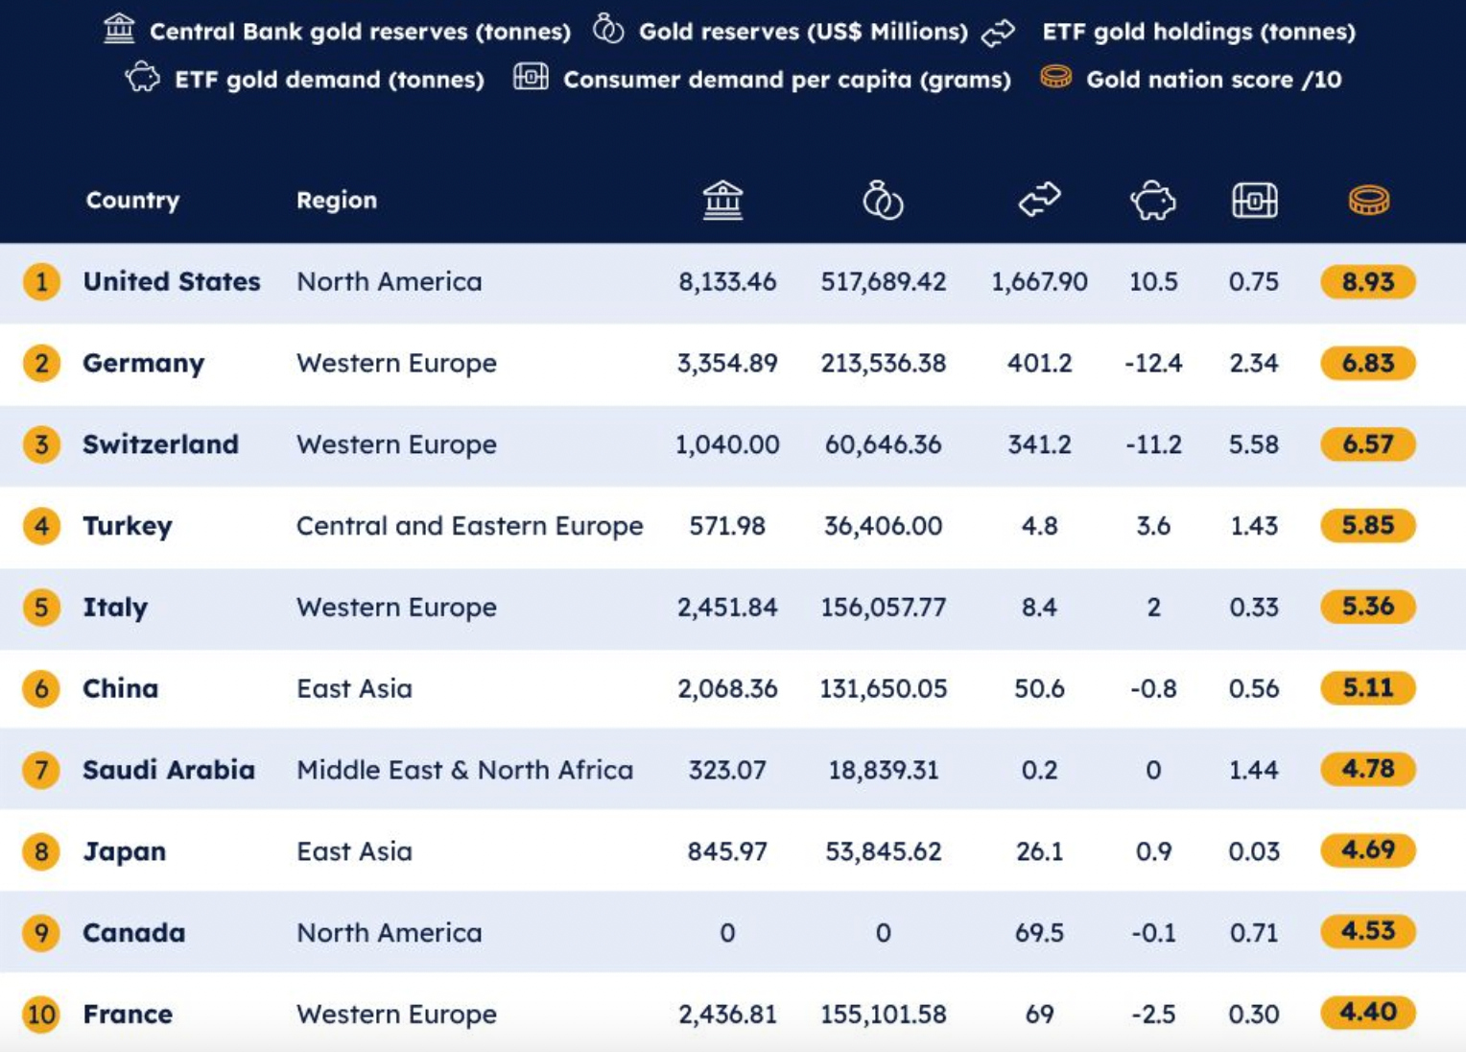Image resolution: width=1466 pixels, height=1052 pixels.
Task: Click the legend vault icon beside Consumer demand per capita
Action: (x=531, y=77)
